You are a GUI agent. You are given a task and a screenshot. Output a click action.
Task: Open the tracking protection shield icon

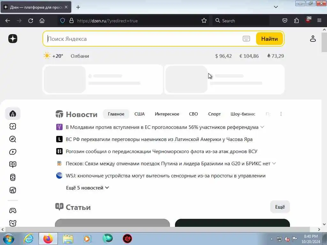pyautogui.click(x=63, y=21)
